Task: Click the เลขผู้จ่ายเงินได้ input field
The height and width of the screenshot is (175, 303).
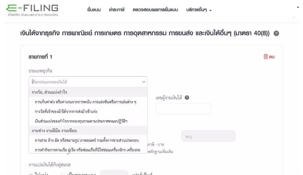Action: [x=183, y=109]
